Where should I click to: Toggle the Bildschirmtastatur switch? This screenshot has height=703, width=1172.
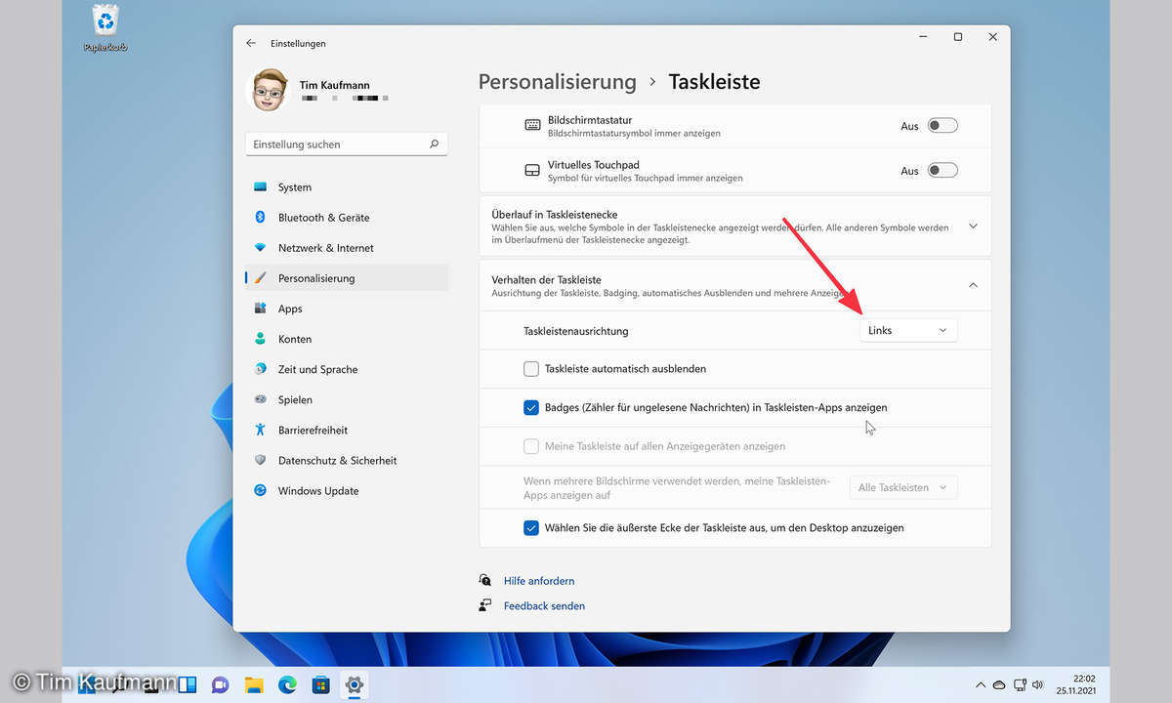click(942, 126)
